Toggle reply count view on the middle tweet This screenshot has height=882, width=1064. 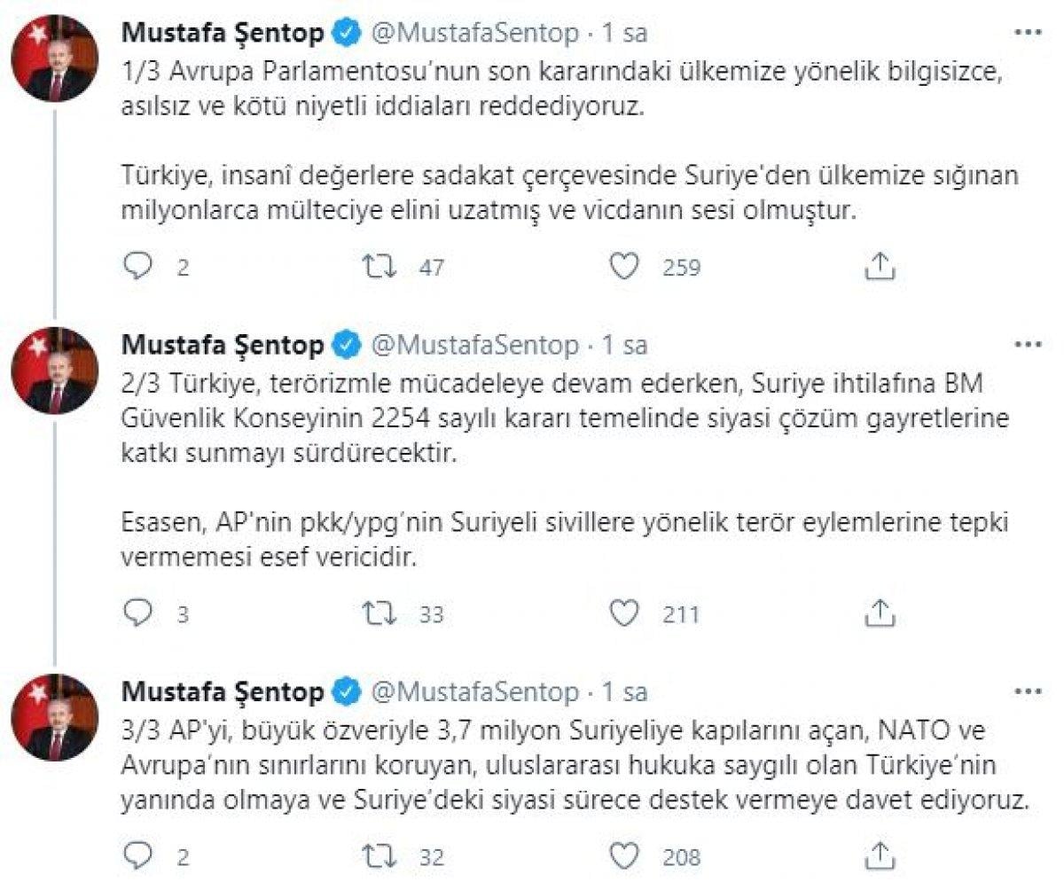click(137, 612)
